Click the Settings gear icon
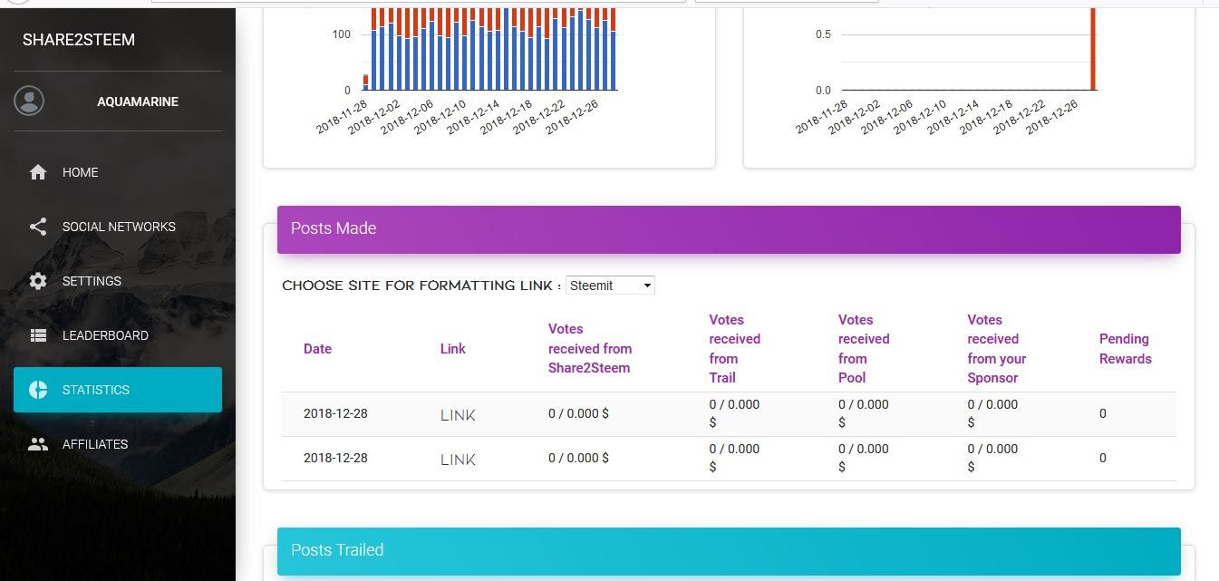The width and height of the screenshot is (1219, 581). pyautogui.click(x=38, y=281)
